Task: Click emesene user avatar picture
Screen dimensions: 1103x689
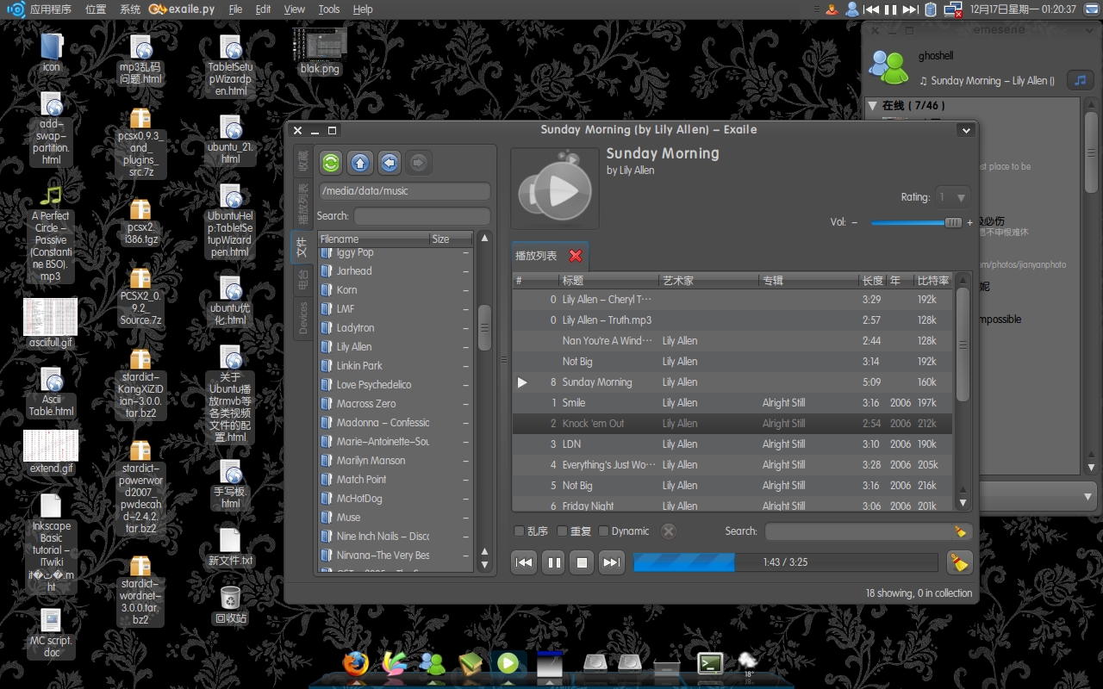Action: point(888,66)
